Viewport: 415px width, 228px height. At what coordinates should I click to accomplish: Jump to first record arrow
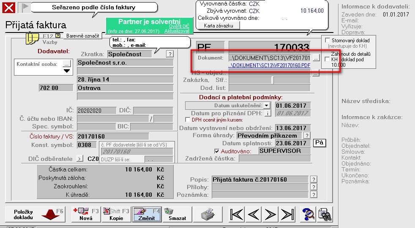click(x=237, y=214)
